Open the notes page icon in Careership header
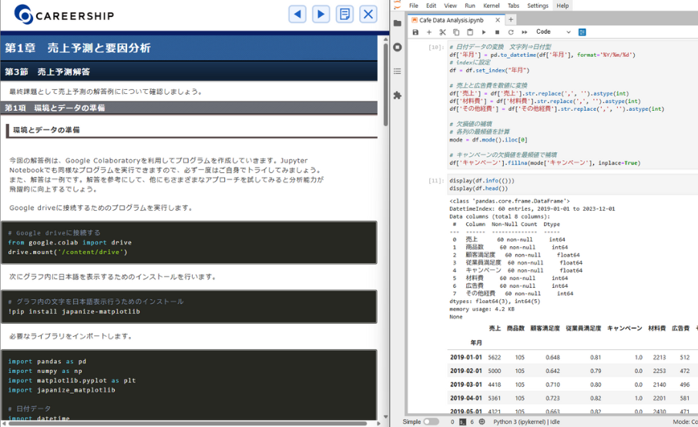The height and width of the screenshot is (427, 698). coord(344,14)
